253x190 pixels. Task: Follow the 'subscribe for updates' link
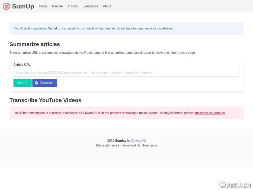pyautogui.click(x=209, y=113)
